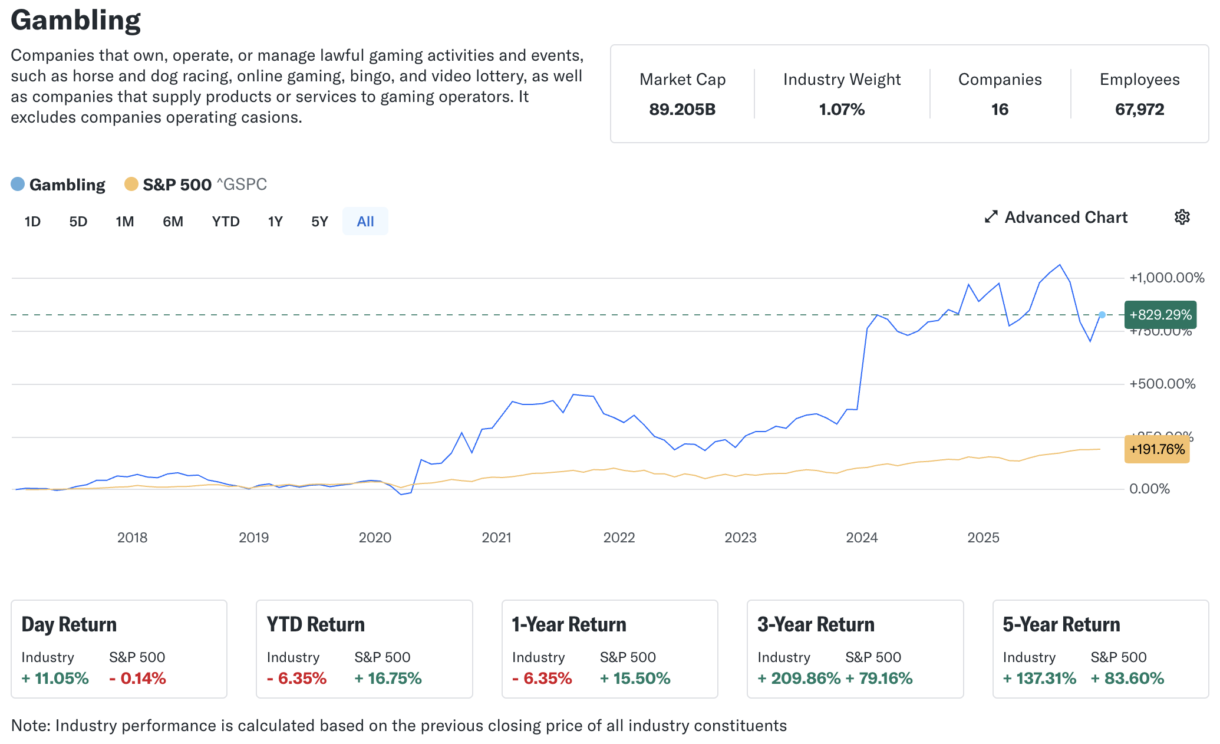
Task: Select the 5D time range
Action: (x=78, y=222)
